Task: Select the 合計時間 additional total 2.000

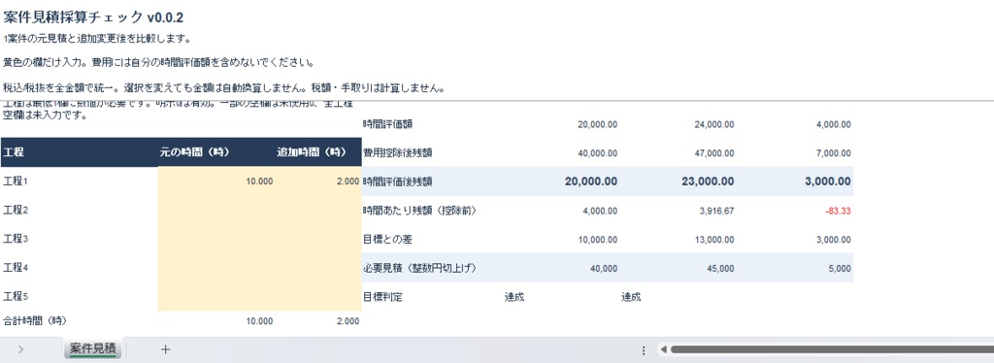Action: 348,321
